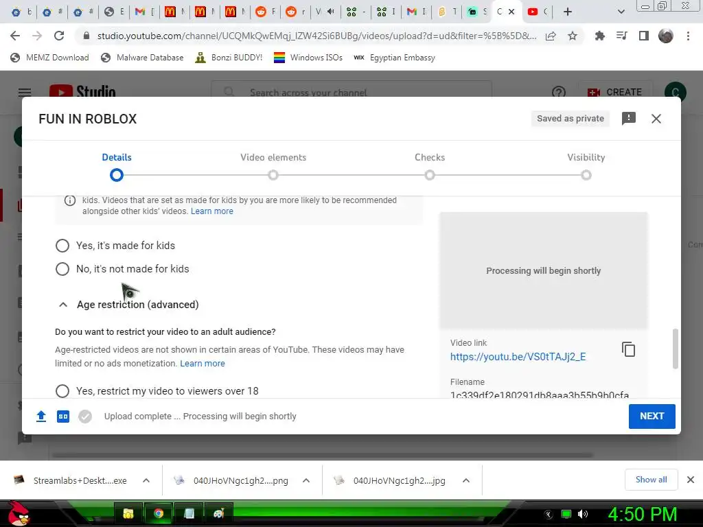
Task: Click the Angry Birds start button
Action: pyautogui.click(x=19, y=513)
